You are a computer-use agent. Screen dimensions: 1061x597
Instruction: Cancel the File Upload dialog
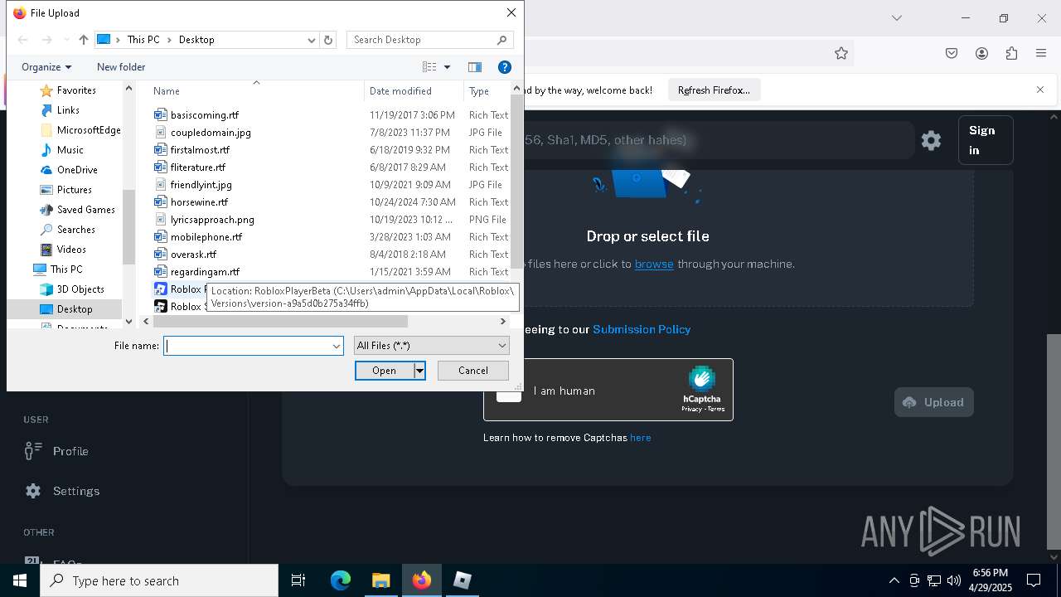click(473, 371)
